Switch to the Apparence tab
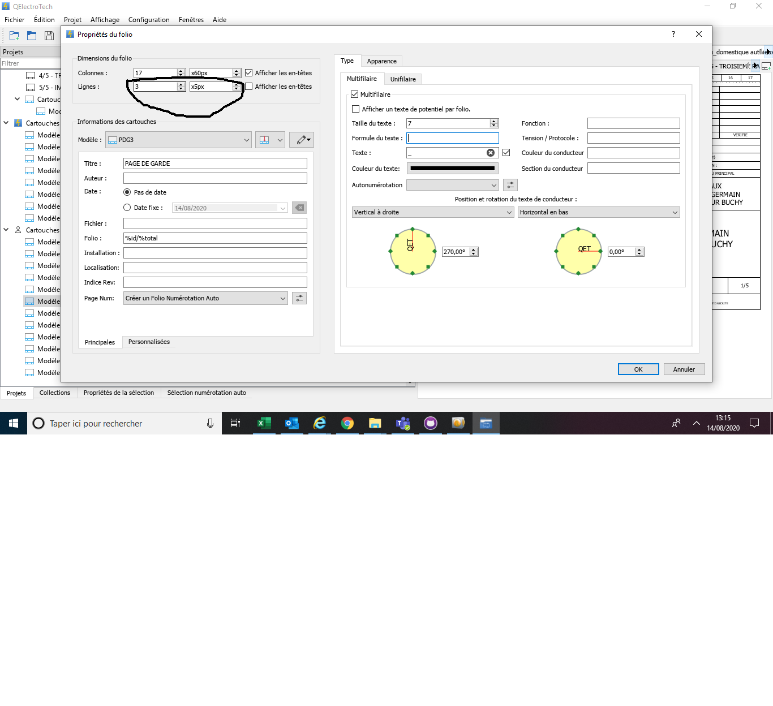This screenshot has height=706, width=773. pos(381,61)
